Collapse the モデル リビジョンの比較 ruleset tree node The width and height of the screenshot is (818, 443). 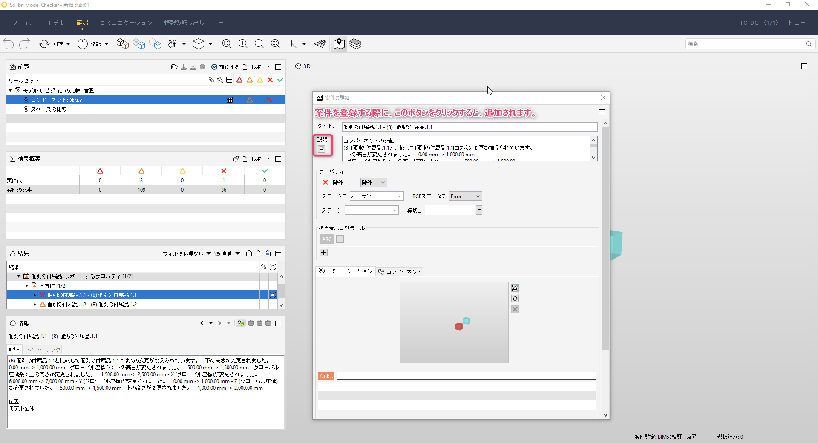click(x=10, y=90)
